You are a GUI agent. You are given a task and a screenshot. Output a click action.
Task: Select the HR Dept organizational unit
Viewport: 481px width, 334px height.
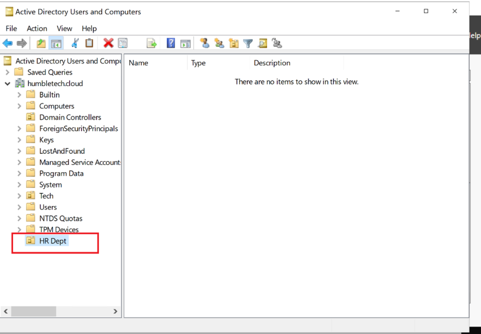pyautogui.click(x=53, y=241)
